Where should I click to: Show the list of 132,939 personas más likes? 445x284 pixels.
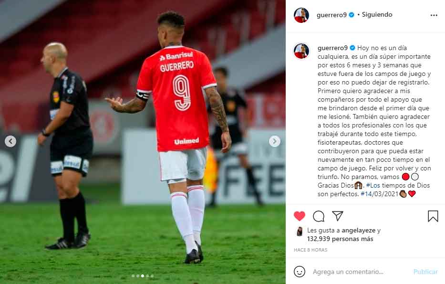tap(340, 239)
